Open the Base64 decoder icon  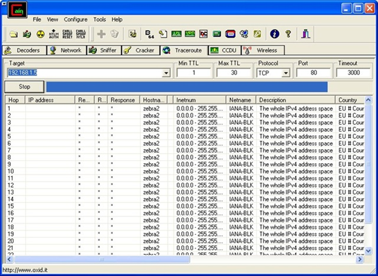coord(150,34)
